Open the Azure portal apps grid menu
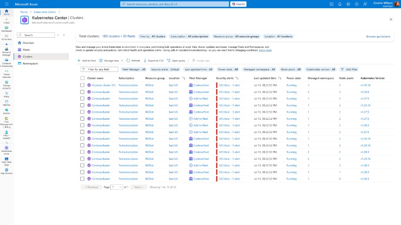Screen dimensions: 401x225 click(x=7, y=4)
